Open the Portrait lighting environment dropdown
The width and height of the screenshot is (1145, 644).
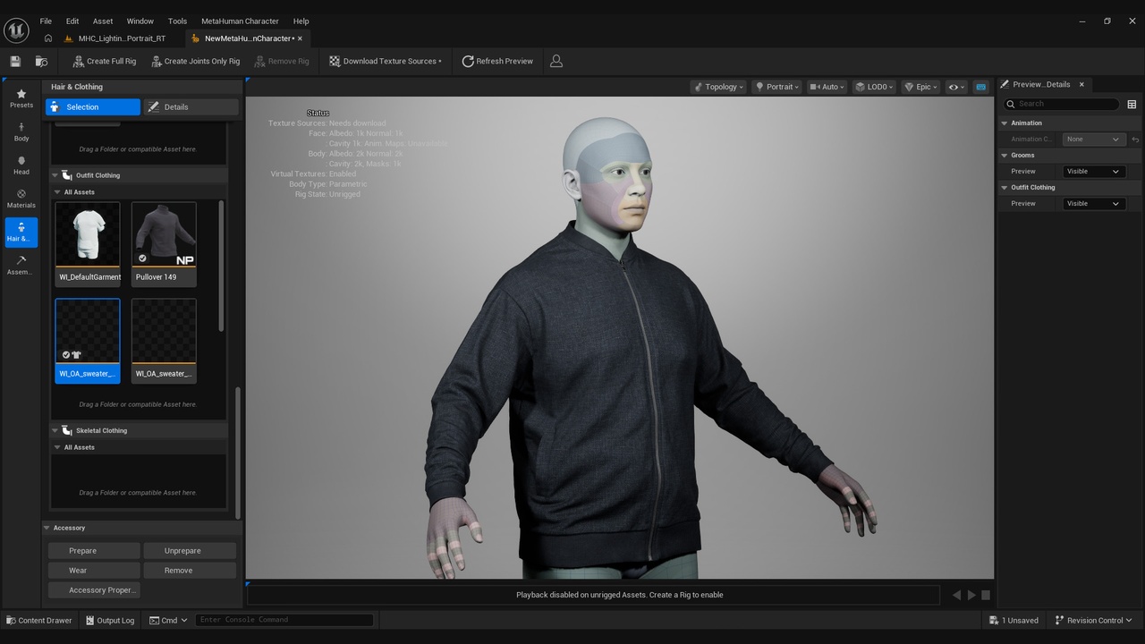776,87
